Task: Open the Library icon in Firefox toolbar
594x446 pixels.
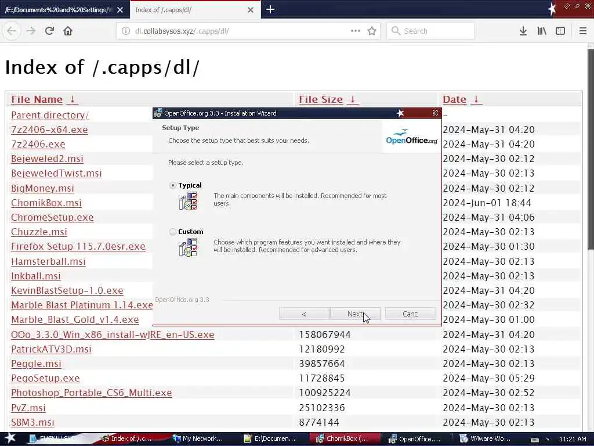Action: pyautogui.click(x=542, y=31)
